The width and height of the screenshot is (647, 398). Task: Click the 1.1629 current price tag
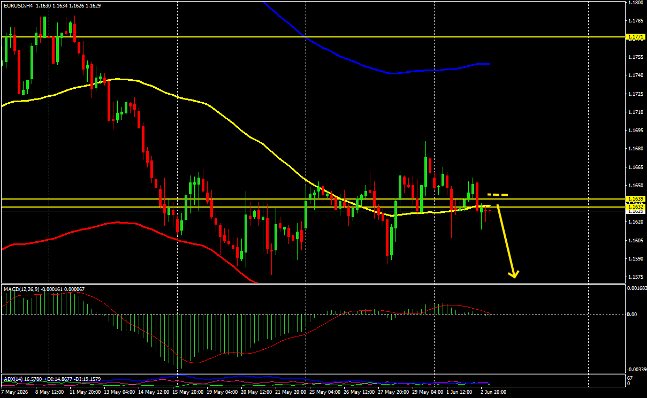tap(636, 212)
